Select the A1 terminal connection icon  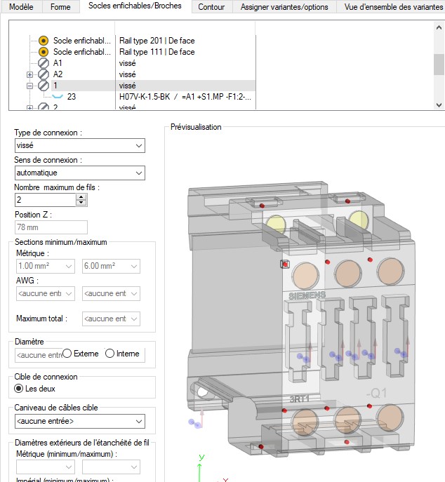click(x=43, y=63)
